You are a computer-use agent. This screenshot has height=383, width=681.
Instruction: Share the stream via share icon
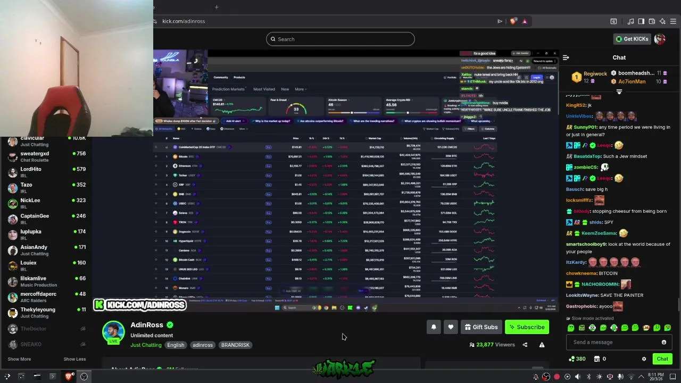[x=525, y=345]
